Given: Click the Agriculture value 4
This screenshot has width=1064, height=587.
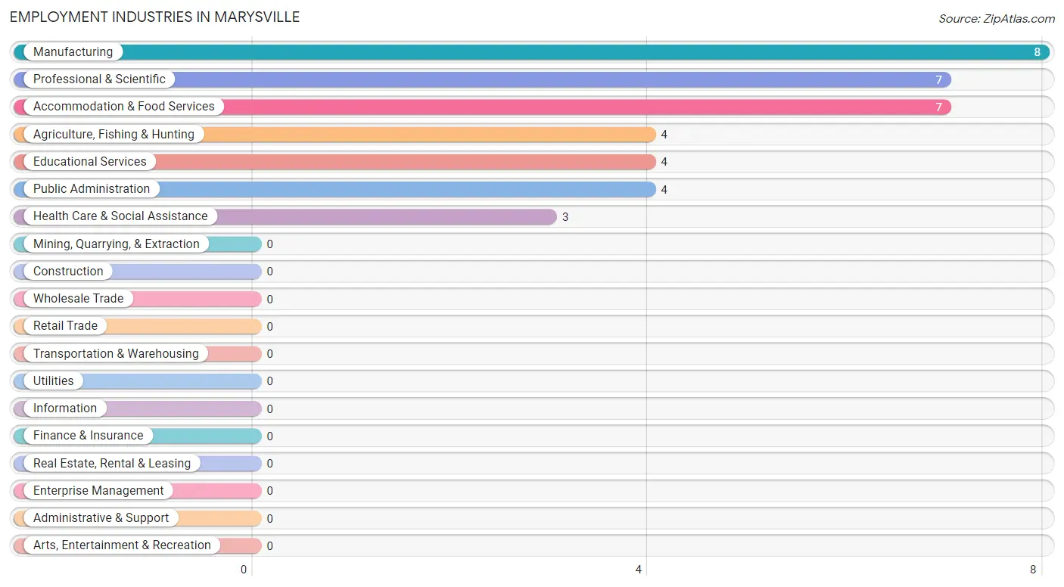Looking at the screenshot, I should pyautogui.click(x=664, y=135).
